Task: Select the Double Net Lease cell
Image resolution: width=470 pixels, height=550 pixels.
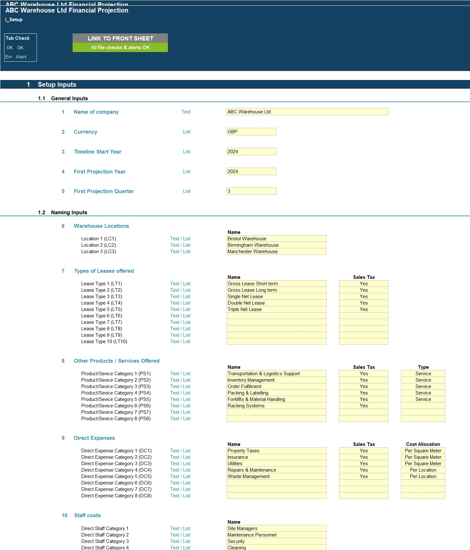Action: point(276,303)
